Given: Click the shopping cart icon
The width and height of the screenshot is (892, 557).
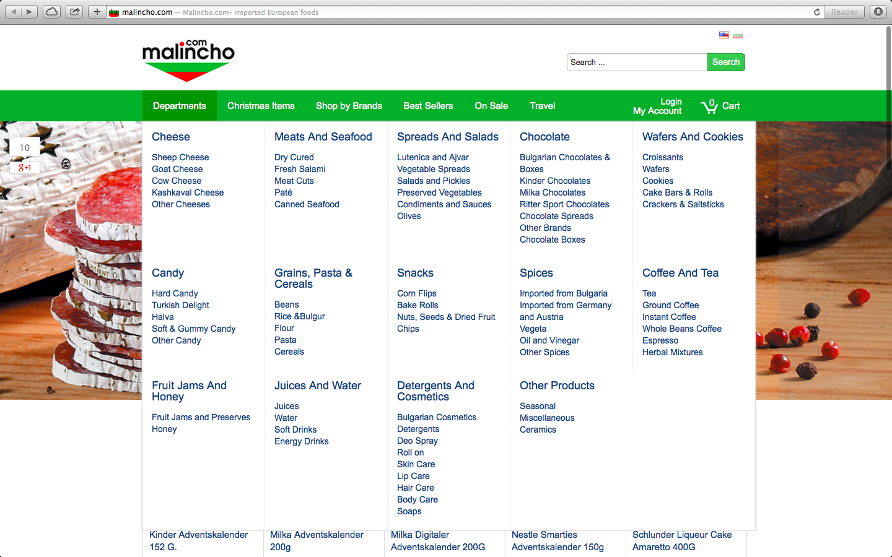Looking at the screenshot, I should click(x=709, y=106).
